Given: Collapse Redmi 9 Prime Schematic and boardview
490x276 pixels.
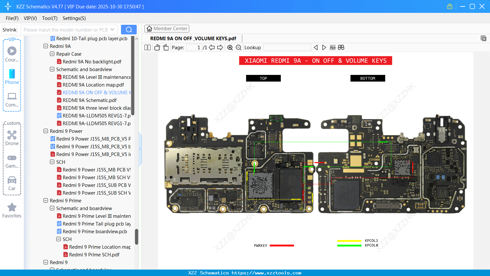Looking at the screenshot, I should (x=52, y=208).
